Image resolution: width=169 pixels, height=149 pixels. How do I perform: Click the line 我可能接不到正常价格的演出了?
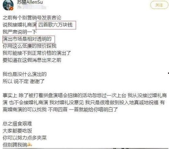click(x=37, y=53)
